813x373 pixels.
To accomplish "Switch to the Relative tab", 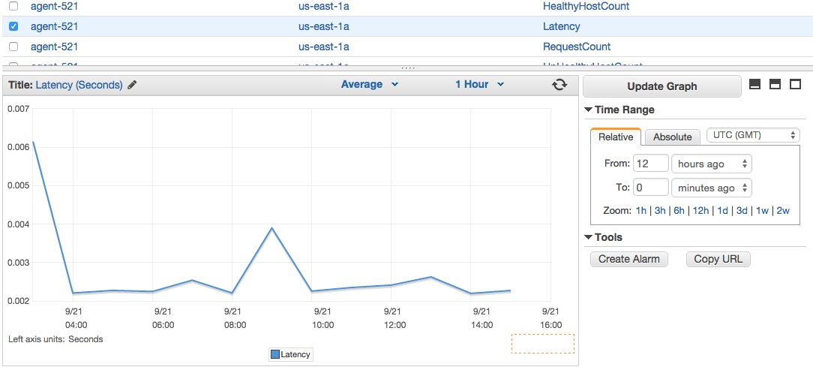I will 616,137.
